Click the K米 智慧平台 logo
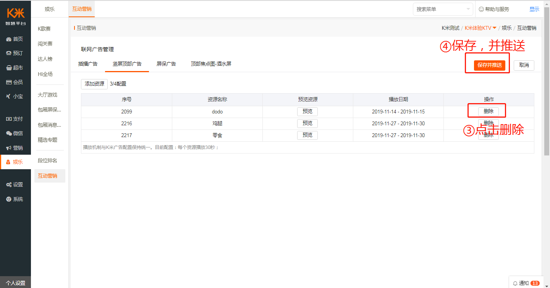Image resolution: width=550 pixels, height=288 pixels. (x=15, y=16)
